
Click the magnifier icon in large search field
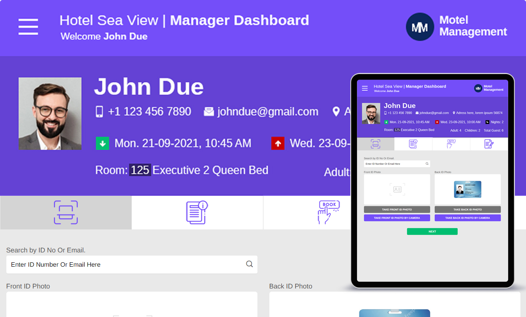(x=249, y=264)
